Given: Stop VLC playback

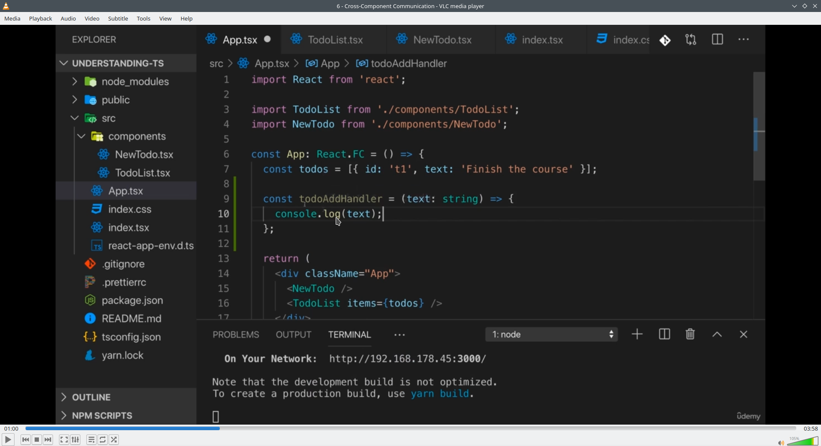Looking at the screenshot, I should [x=37, y=440].
